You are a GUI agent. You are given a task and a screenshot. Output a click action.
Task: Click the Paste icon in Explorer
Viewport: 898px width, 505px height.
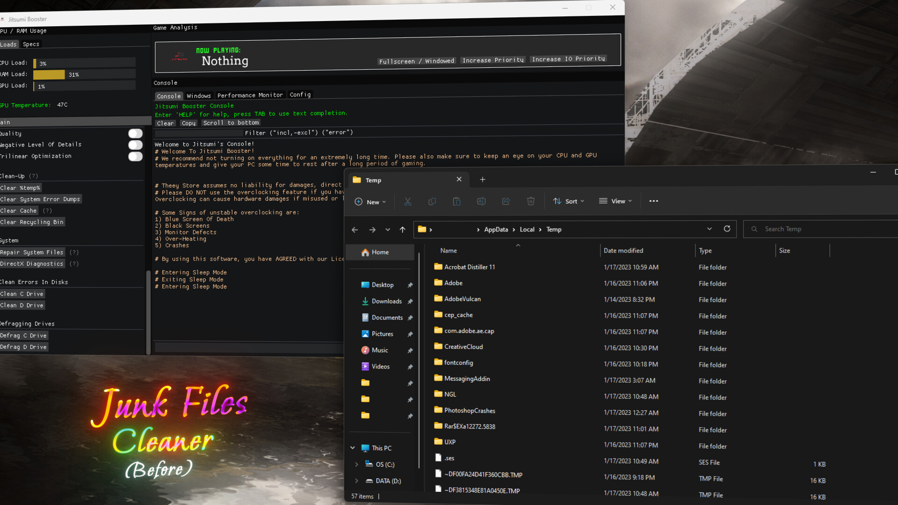coord(456,201)
